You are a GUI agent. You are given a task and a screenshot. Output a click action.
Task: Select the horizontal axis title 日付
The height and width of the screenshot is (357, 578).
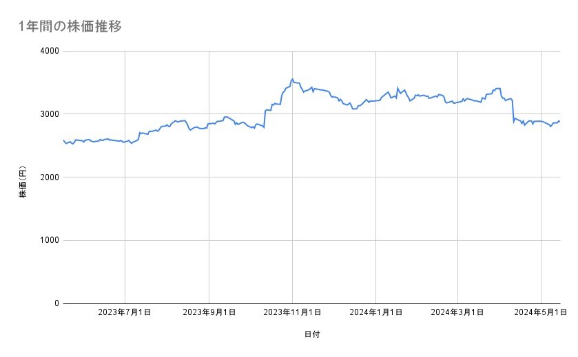tap(311, 334)
